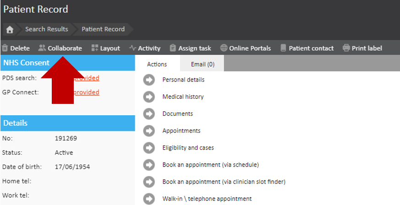The image size is (400, 205).
Task: Click arrow icon next to Documents
Action: (x=149, y=114)
